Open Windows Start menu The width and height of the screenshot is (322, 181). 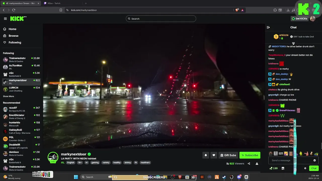(76, 177)
